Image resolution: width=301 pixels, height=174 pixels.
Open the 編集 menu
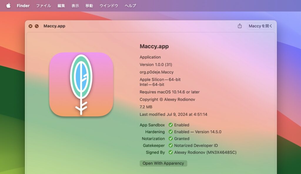coord(61,6)
